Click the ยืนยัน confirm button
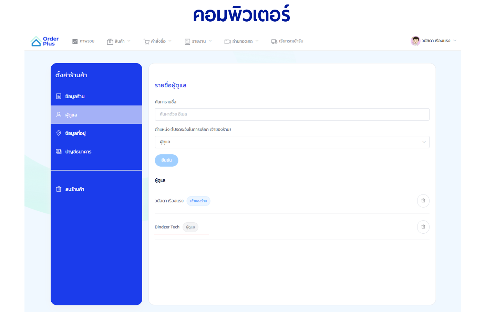 166,160
